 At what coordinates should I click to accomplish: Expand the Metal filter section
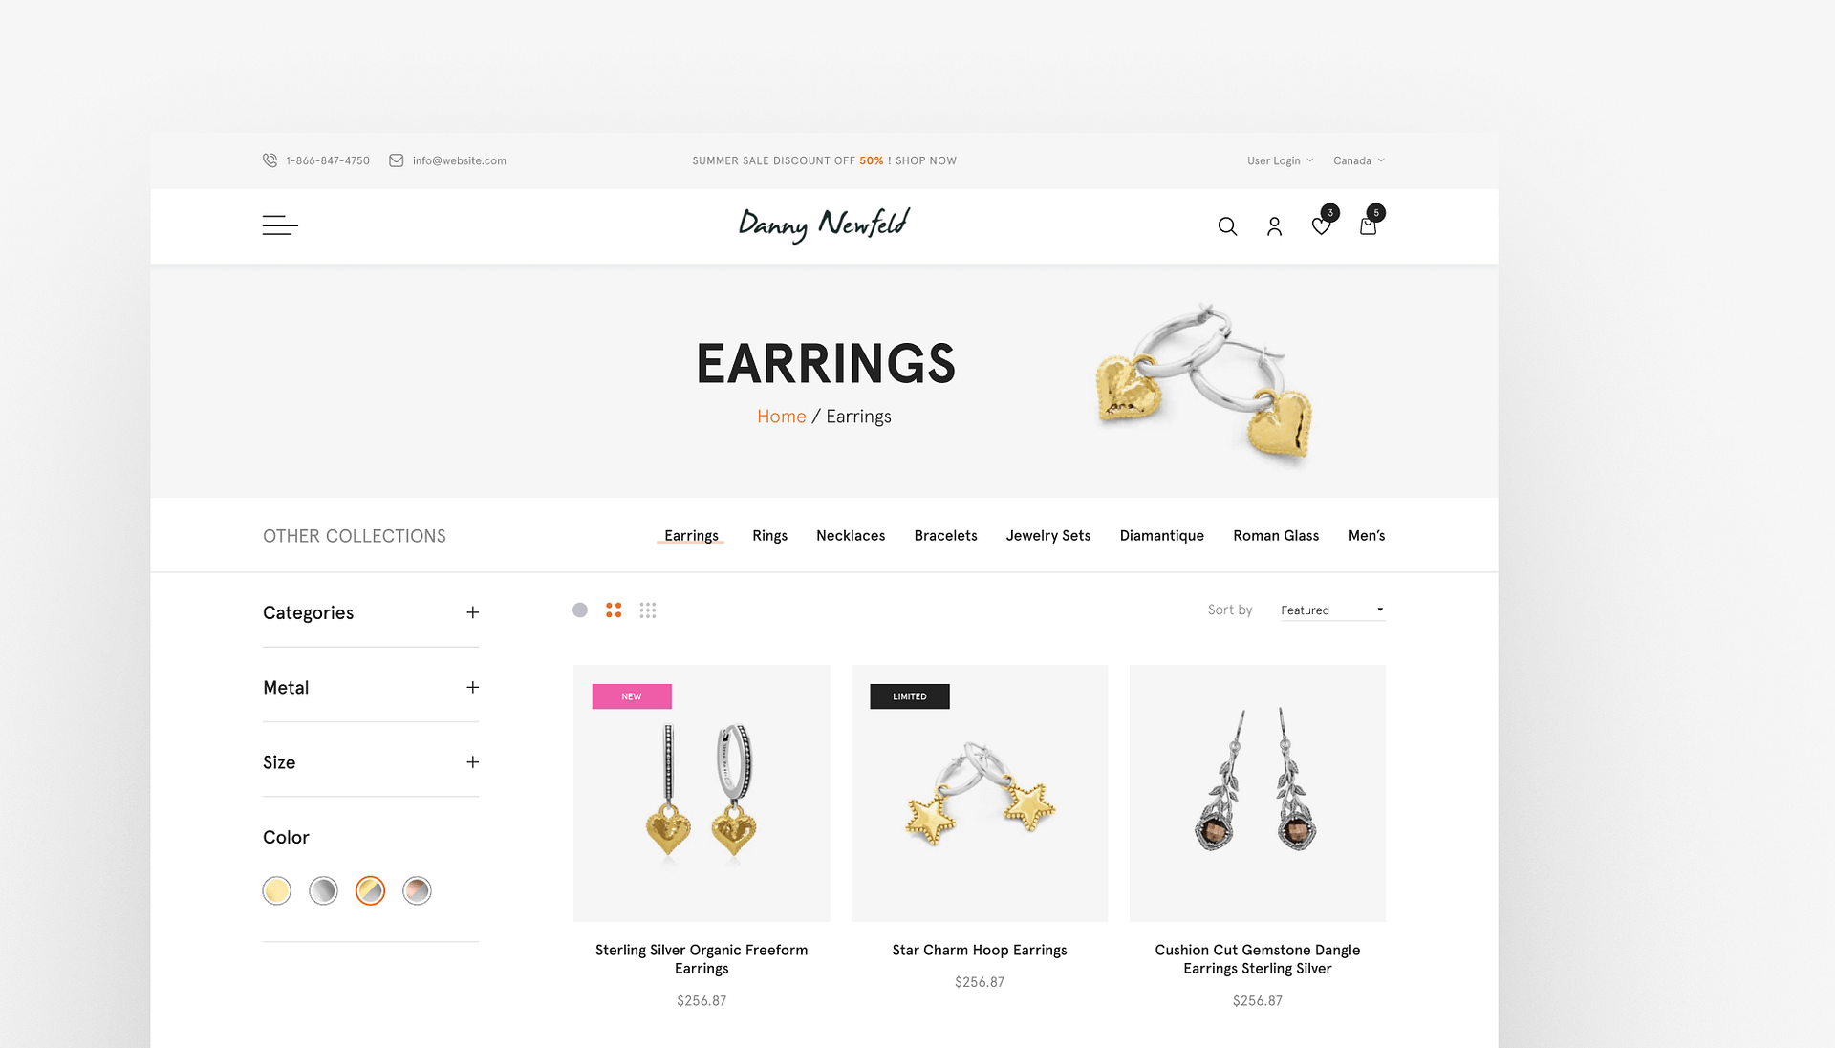[472, 687]
